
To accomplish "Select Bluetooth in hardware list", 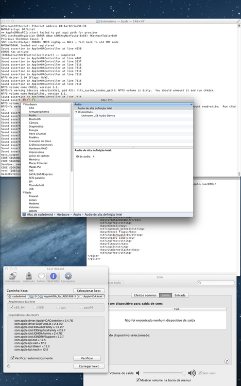I will (x=35, y=119).
